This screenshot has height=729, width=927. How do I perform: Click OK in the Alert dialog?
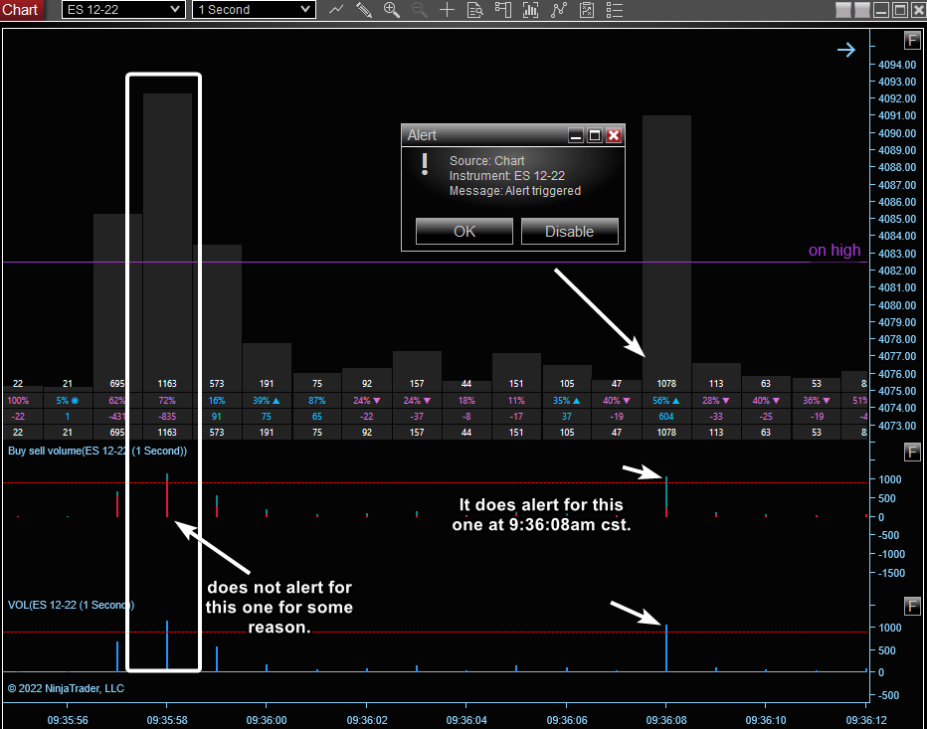pyautogui.click(x=464, y=231)
